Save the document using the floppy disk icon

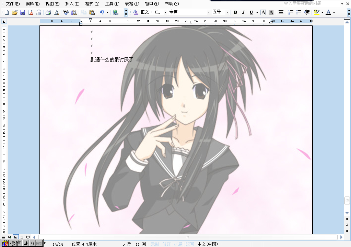[x=23, y=12]
